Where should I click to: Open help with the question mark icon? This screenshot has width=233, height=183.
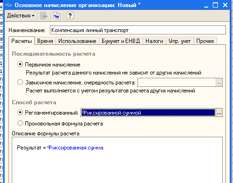70,16
